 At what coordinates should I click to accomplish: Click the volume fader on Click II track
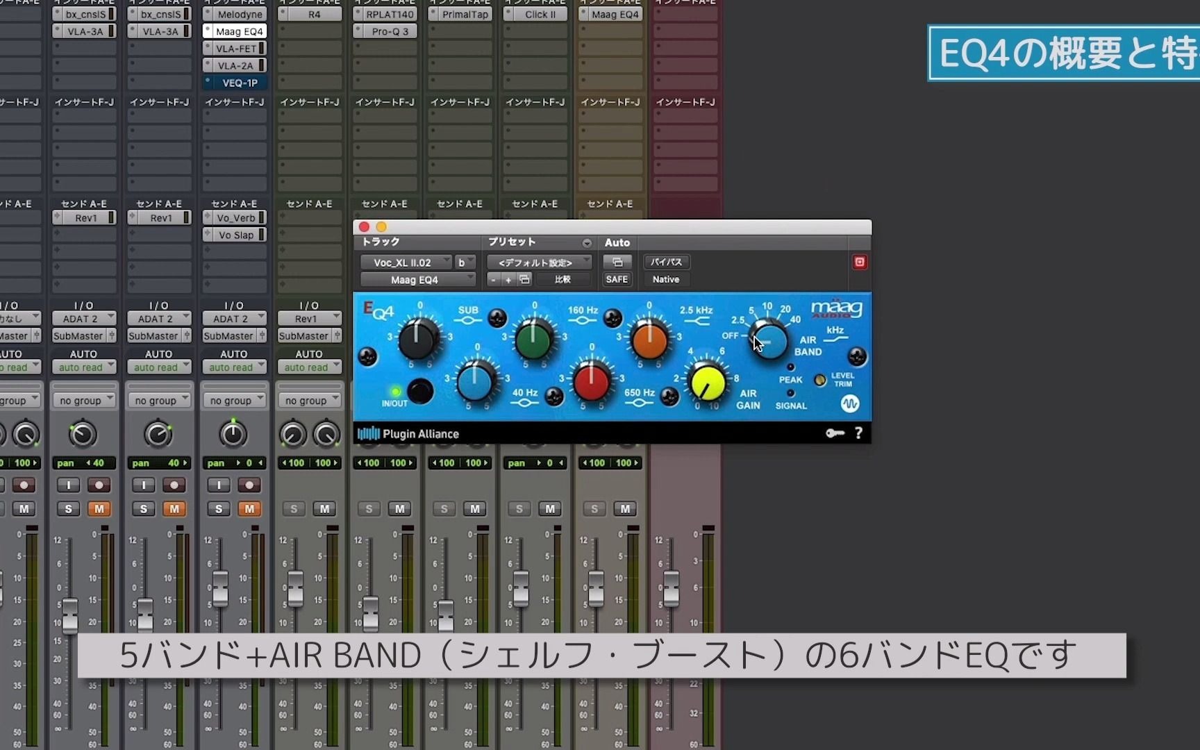[521, 589]
